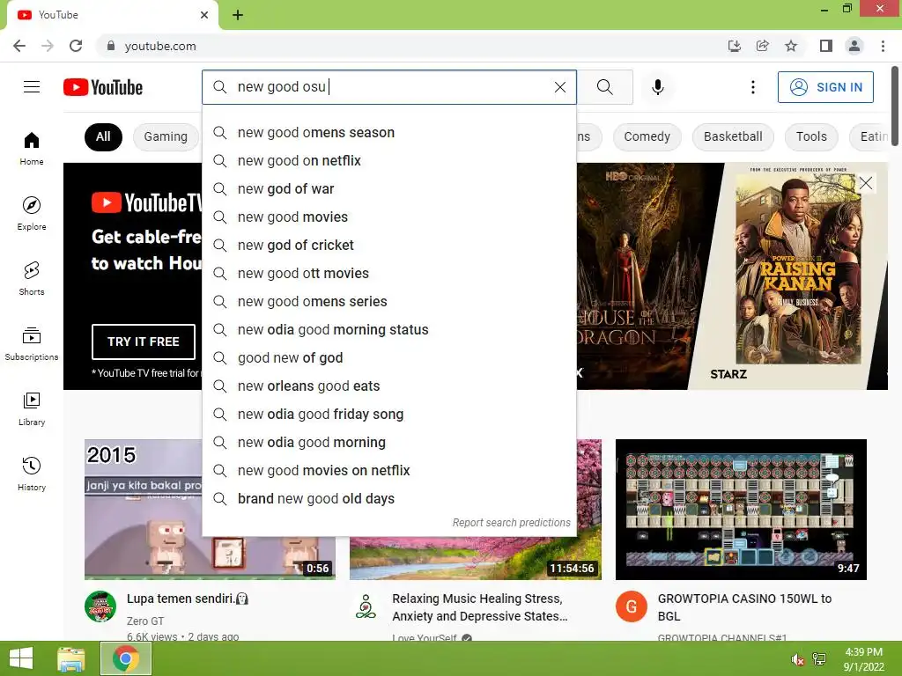Open the hamburger guide menu
Viewport: 902px width, 676px height.
pos(32,87)
